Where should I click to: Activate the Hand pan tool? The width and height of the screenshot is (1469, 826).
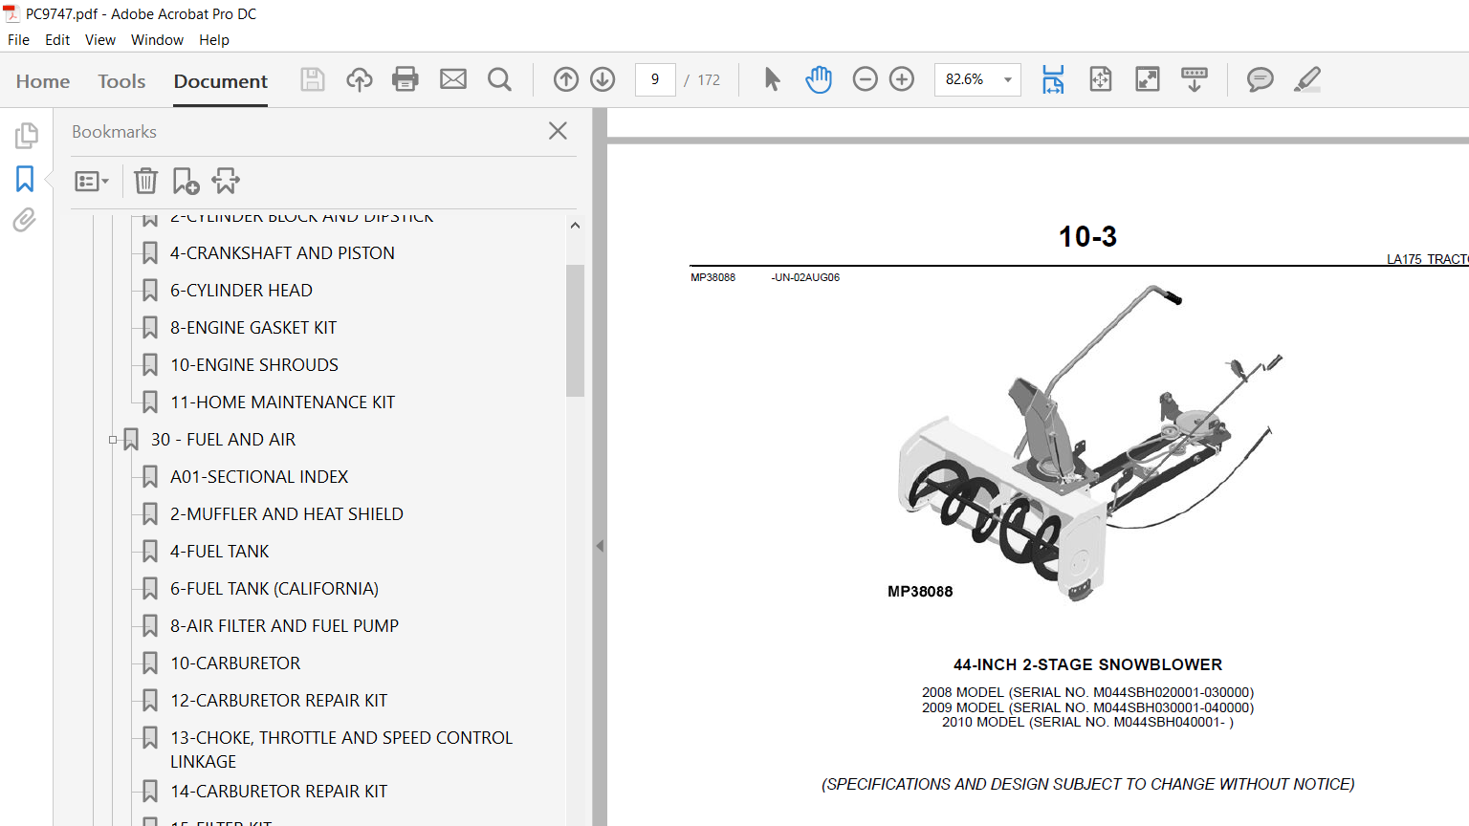[819, 79]
